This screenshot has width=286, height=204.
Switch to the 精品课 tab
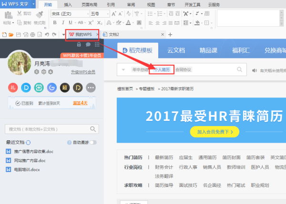208,50
